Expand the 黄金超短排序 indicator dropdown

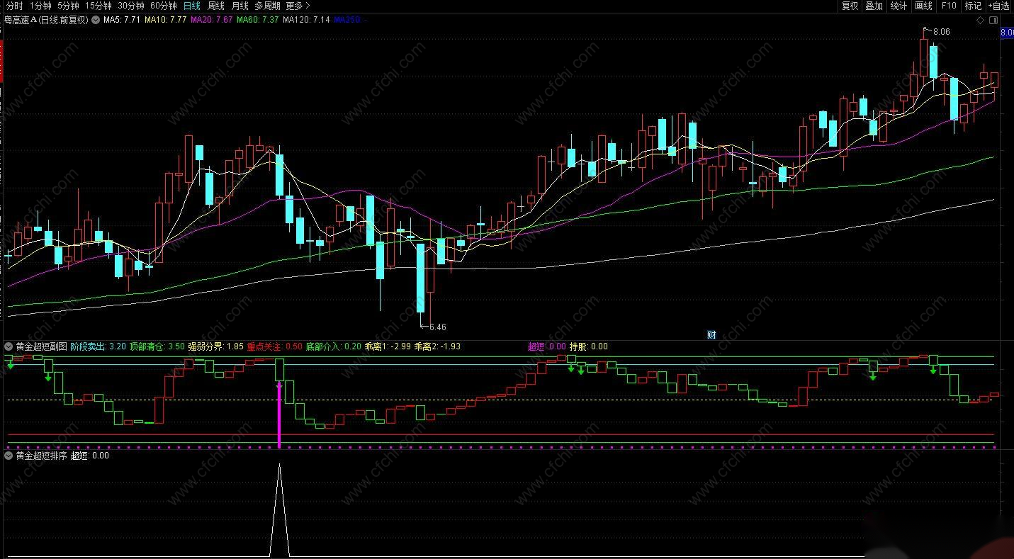click(9, 456)
